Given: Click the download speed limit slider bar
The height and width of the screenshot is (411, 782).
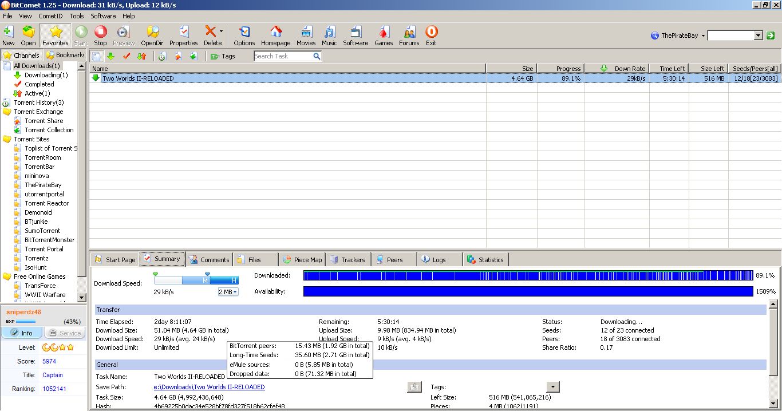Looking at the screenshot, I should (x=196, y=280).
